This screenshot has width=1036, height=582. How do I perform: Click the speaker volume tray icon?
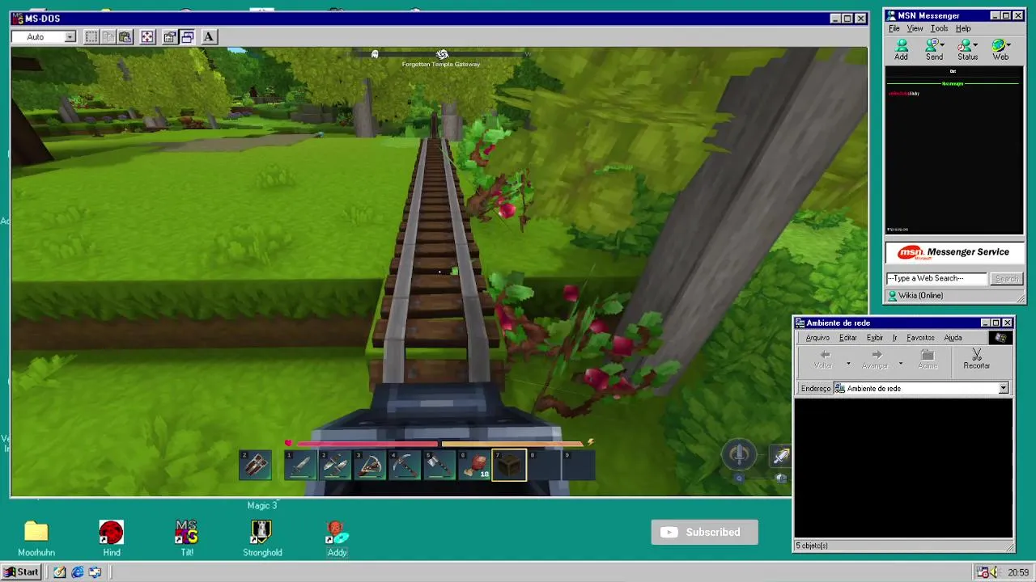pyautogui.click(x=993, y=572)
